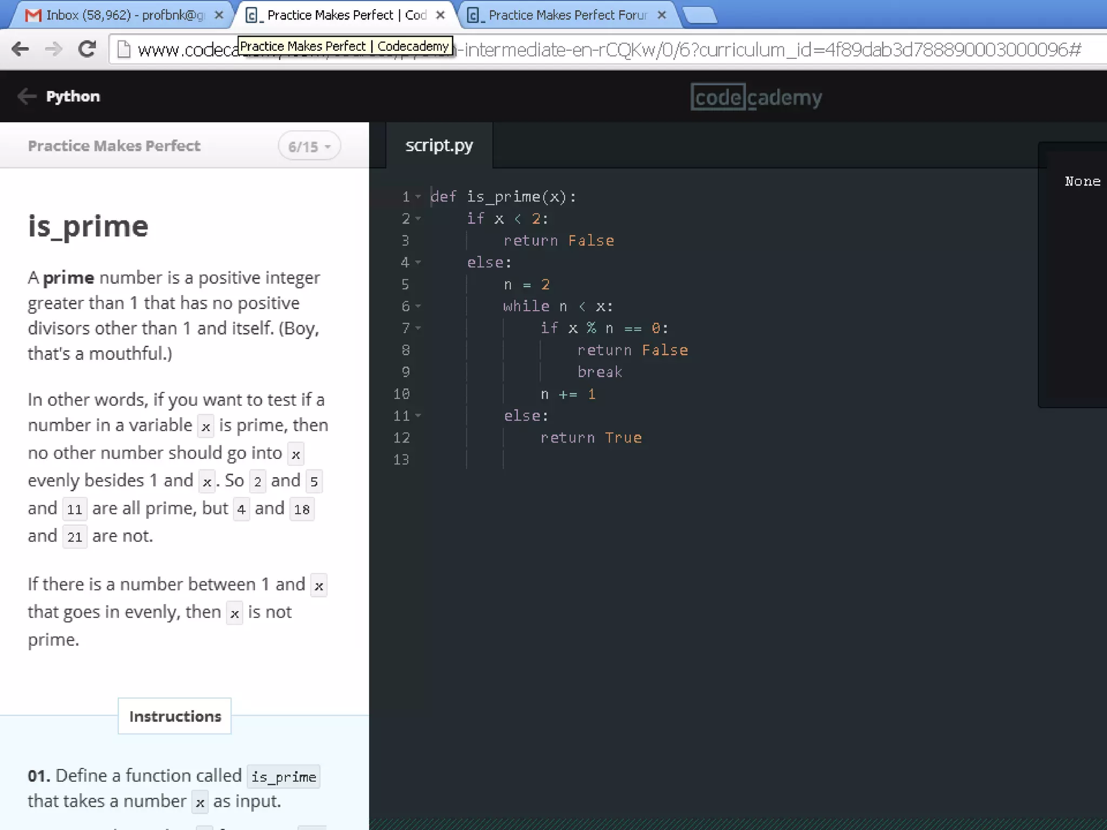This screenshot has height=830, width=1107.
Task: Click the inline is_prime code label in instructions
Action: [x=283, y=777]
